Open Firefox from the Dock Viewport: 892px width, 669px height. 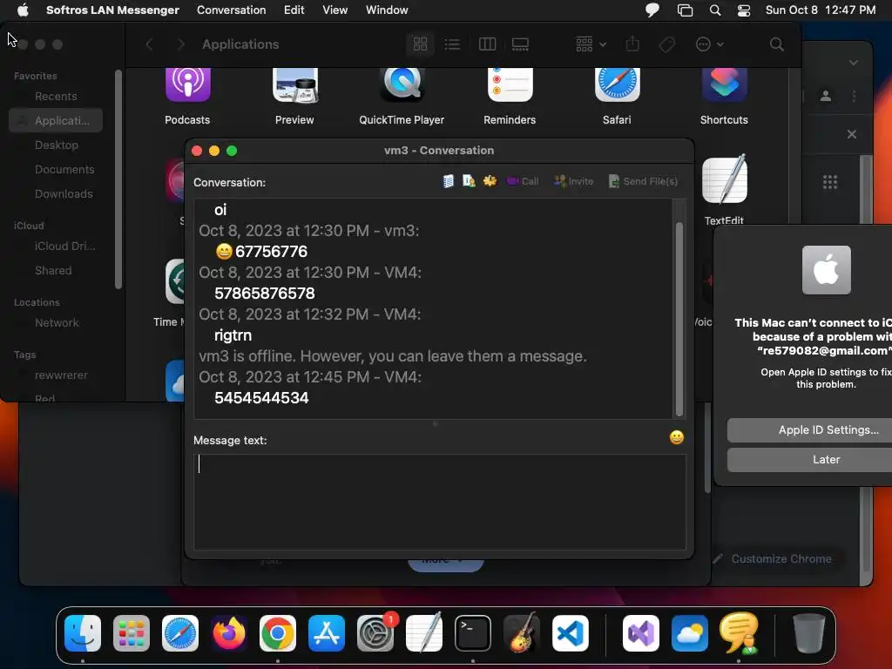pyautogui.click(x=229, y=633)
